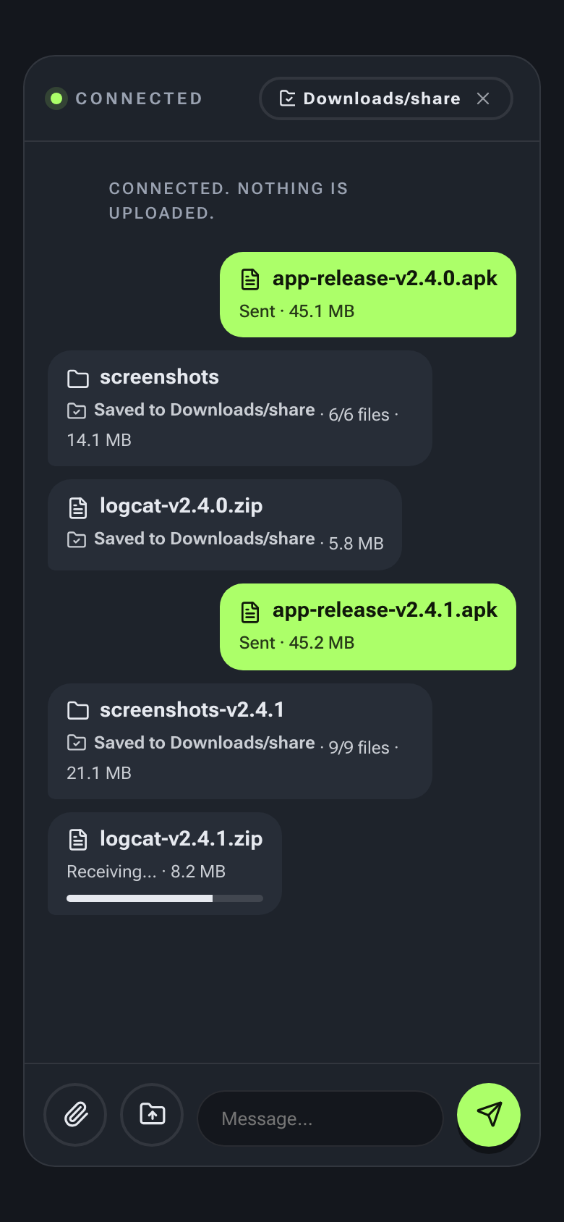Click the Sent · 45.1 MB status
Screen dimensions: 564x1222
click(296, 311)
